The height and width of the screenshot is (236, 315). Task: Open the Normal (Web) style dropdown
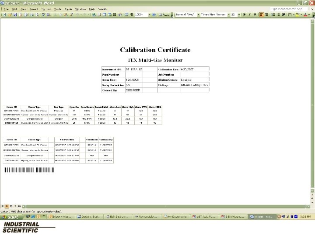(199, 15)
